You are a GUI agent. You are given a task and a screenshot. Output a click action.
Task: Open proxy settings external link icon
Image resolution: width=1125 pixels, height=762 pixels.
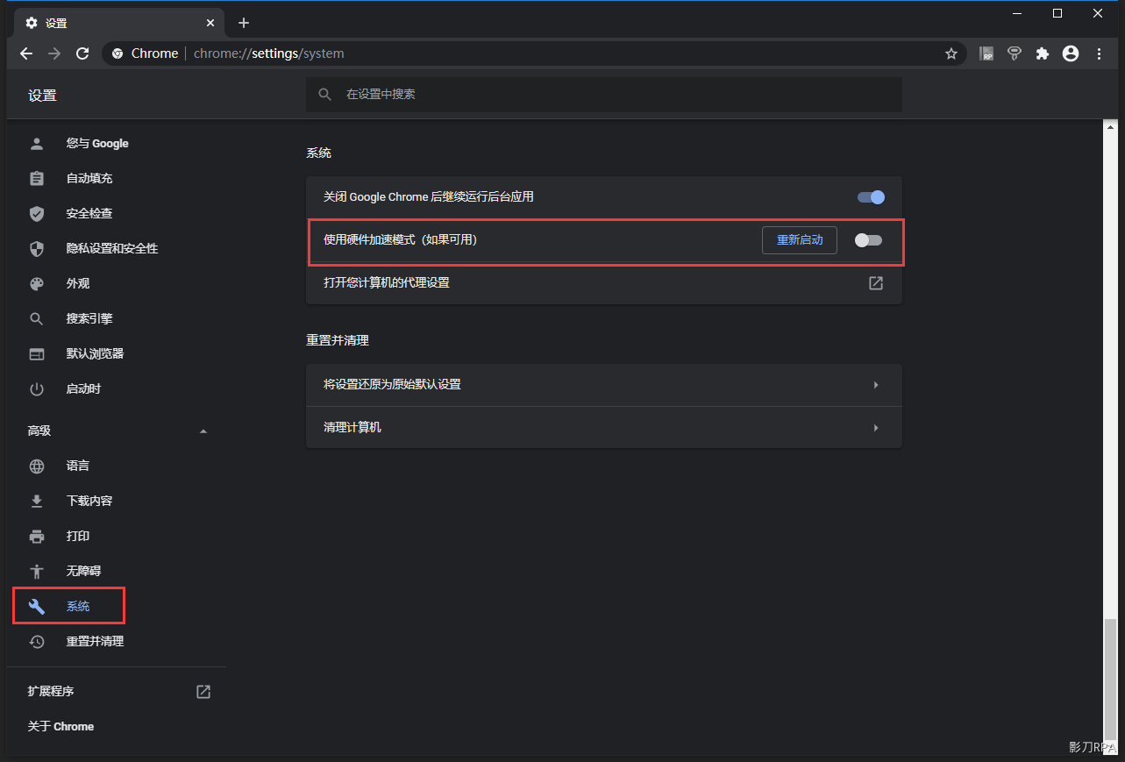tap(875, 283)
